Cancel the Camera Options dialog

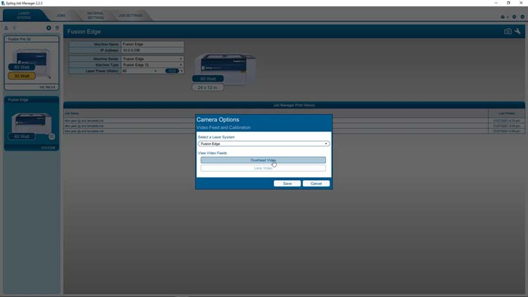pos(316,184)
